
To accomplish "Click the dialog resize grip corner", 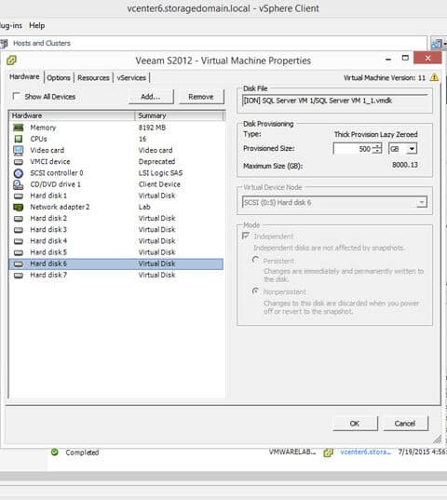I will coord(438,439).
